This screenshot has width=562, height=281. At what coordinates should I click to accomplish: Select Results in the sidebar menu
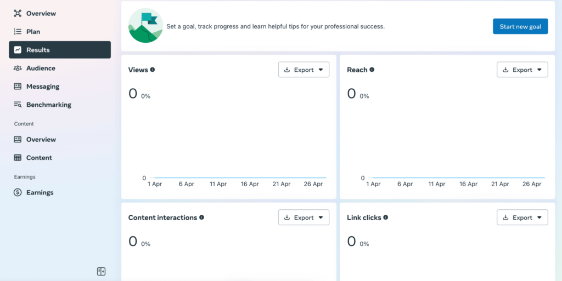[x=59, y=50]
